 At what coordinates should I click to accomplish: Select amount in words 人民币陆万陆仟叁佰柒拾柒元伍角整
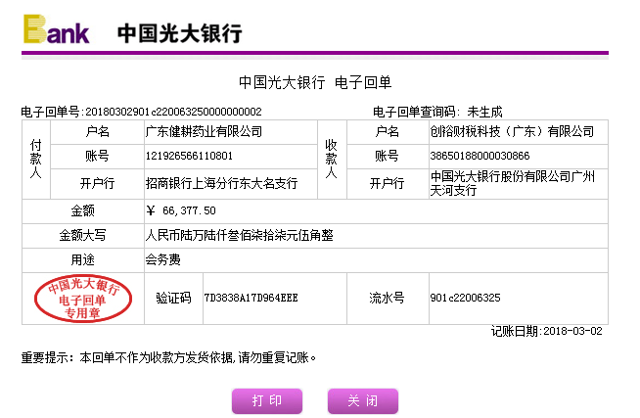tap(240, 235)
